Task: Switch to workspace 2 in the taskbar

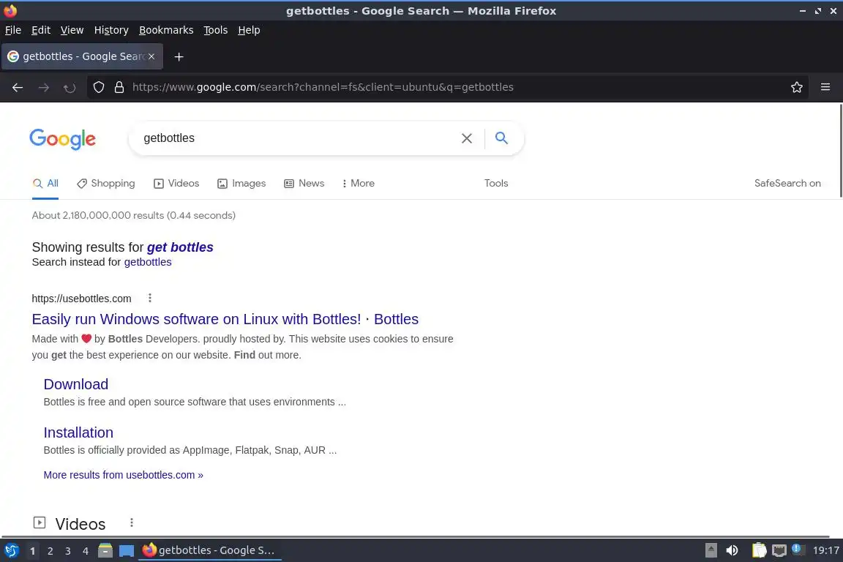Action: [x=50, y=551]
